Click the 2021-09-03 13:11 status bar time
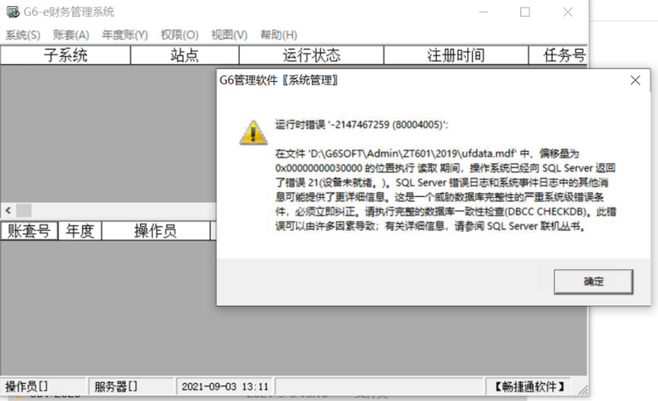The height and width of the screenshot is (401, 658). click(x=225, y=386)
